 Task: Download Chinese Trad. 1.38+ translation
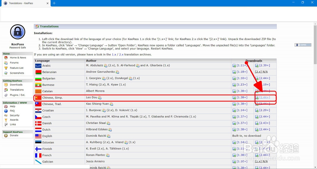(242, 104)
